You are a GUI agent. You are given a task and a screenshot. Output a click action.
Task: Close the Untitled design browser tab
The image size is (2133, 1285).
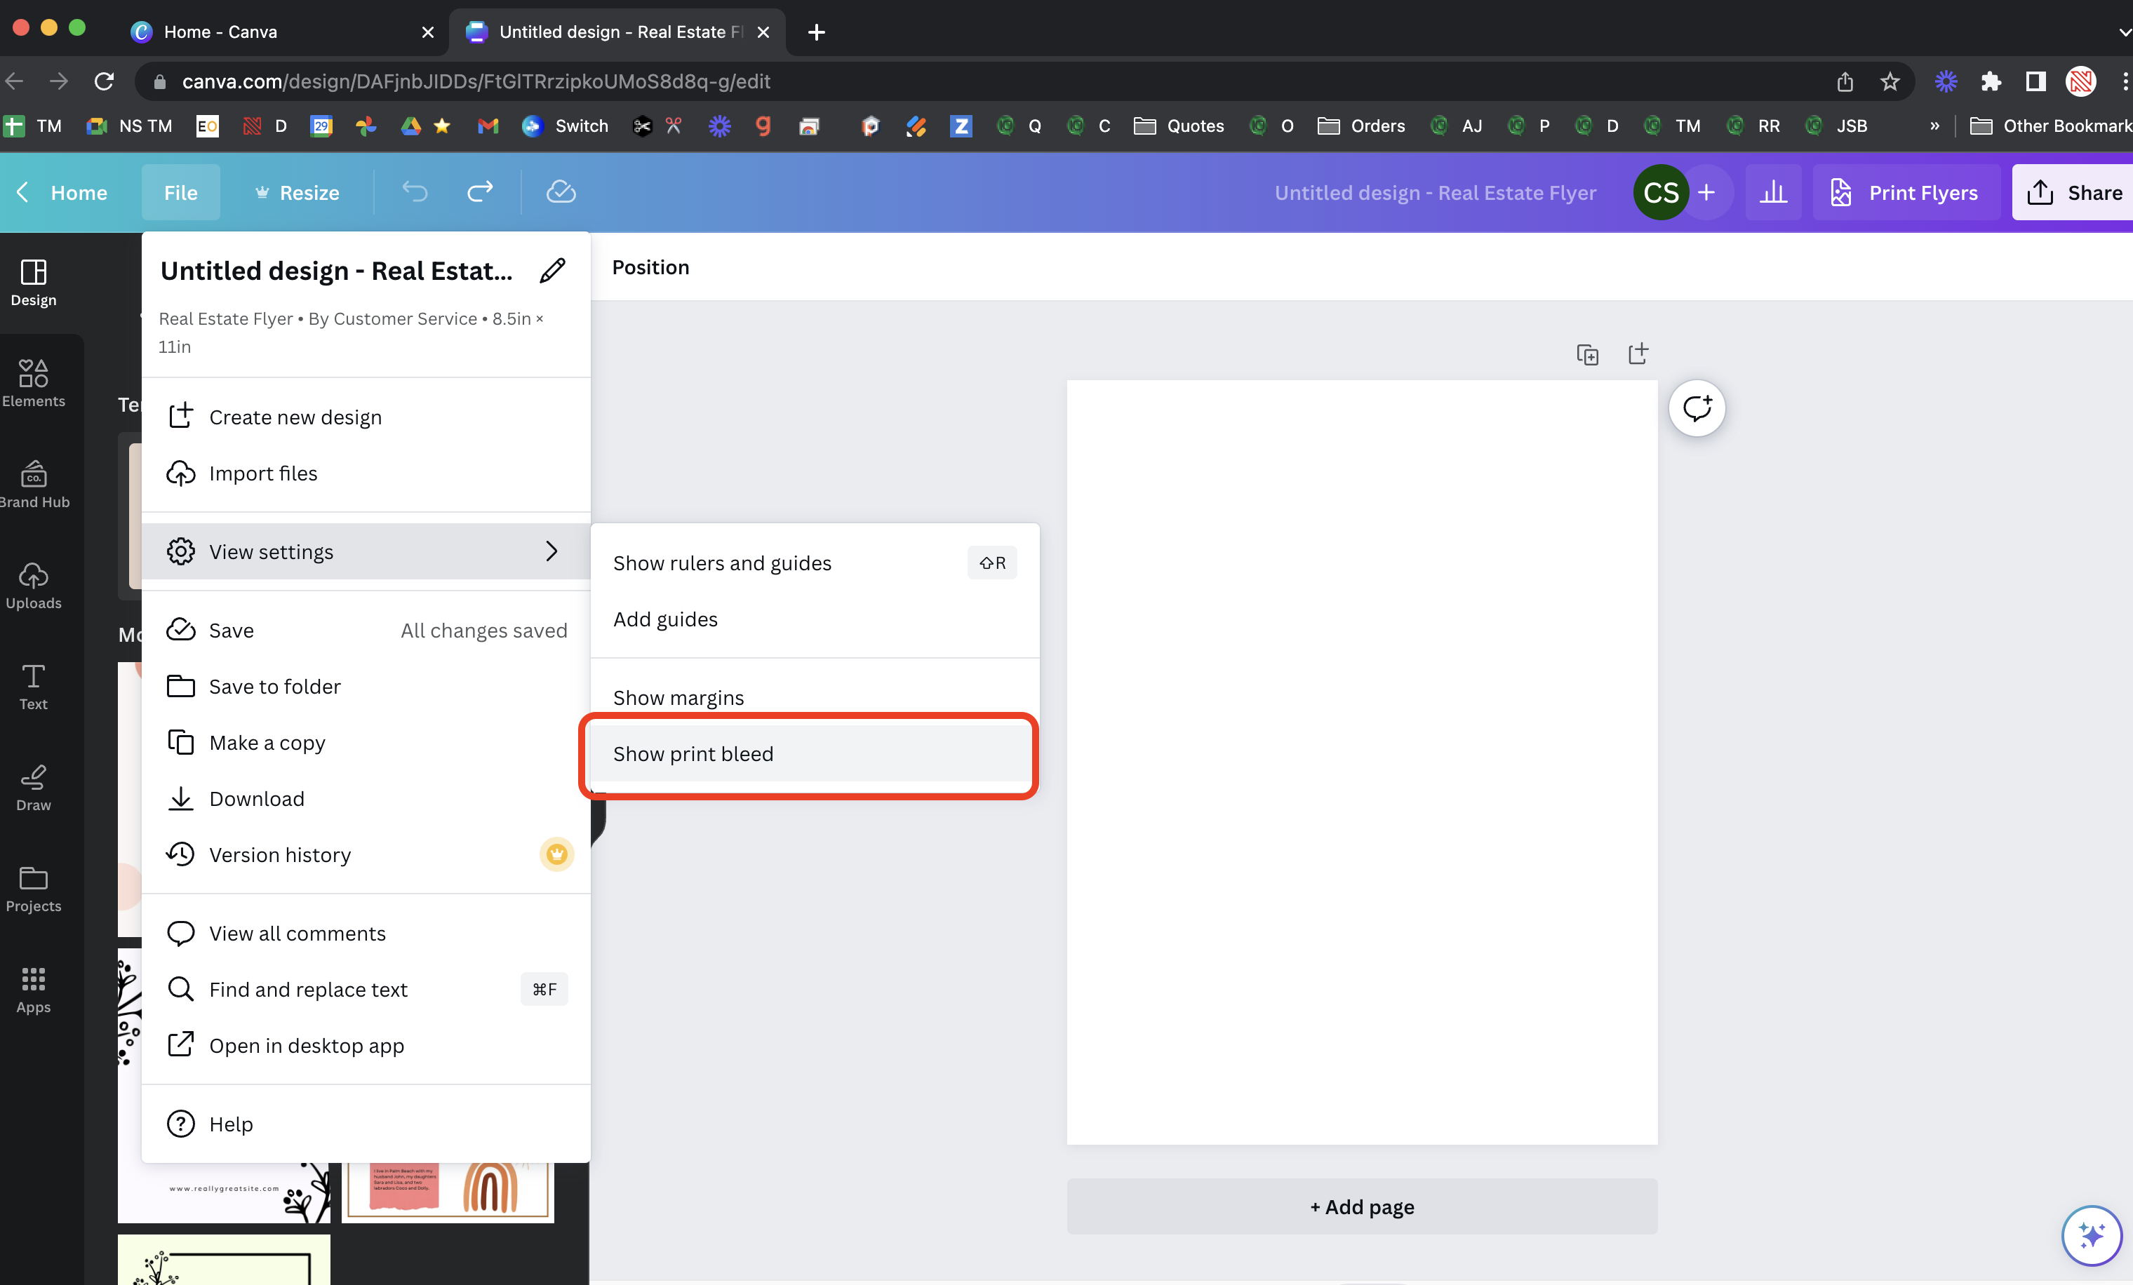click(x=763, y=32)
